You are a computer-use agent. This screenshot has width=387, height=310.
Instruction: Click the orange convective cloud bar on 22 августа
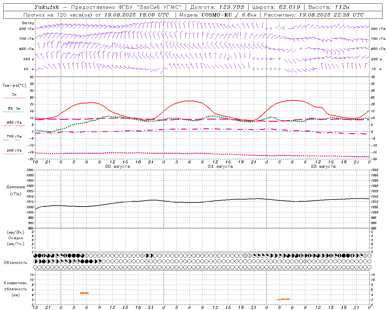click(x=284, y=299)
